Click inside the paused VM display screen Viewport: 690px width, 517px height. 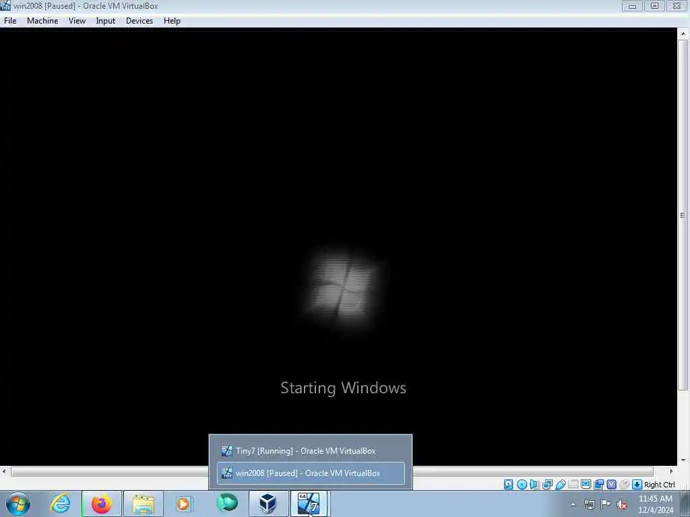pyautogui.click(x=338, y=246)
